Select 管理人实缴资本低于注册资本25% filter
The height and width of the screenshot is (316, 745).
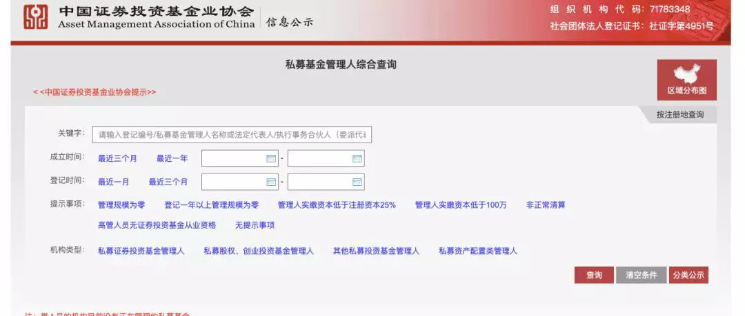coord(337,205)
